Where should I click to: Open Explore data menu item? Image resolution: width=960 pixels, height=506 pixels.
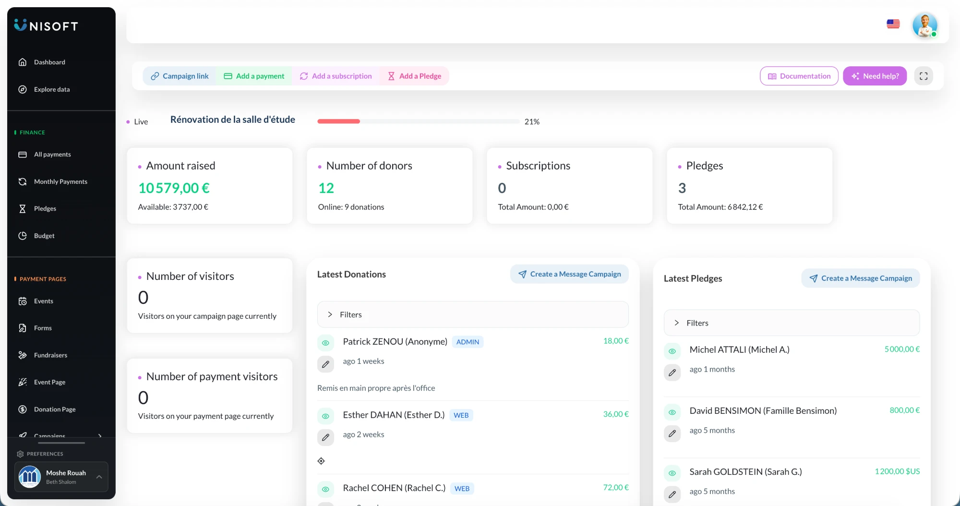point(52,89)
